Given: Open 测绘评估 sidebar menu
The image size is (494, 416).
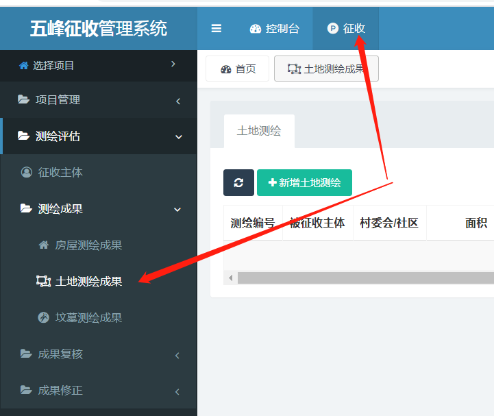Looking at the screenshot, I should [x=98, y=136].
